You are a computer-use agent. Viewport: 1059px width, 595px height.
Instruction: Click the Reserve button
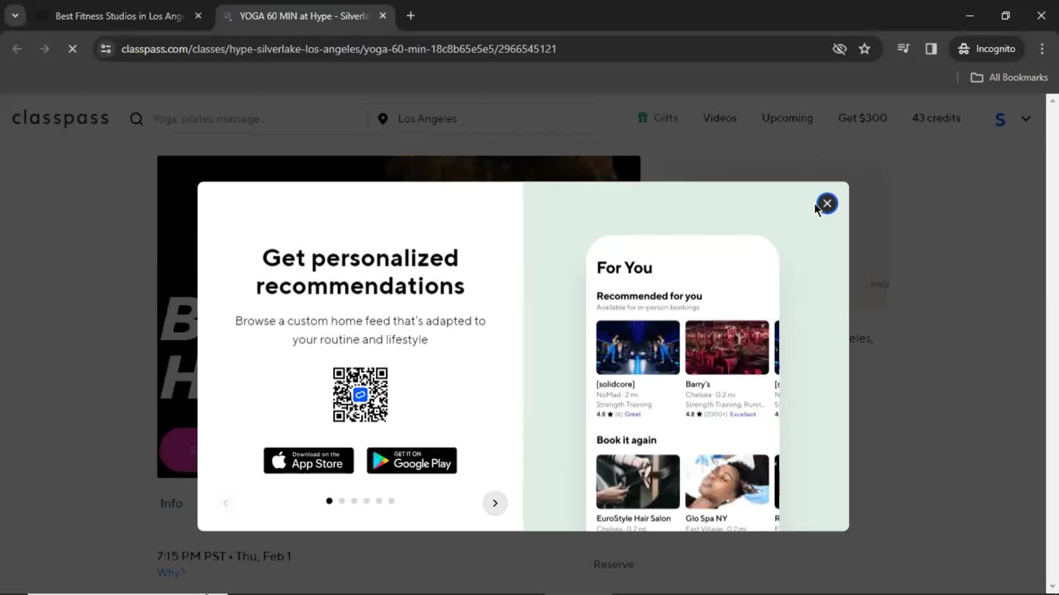pos(613,565)
